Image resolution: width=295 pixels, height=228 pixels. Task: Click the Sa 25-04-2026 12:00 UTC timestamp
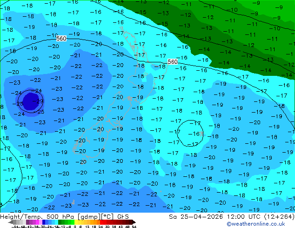[231, 217]
